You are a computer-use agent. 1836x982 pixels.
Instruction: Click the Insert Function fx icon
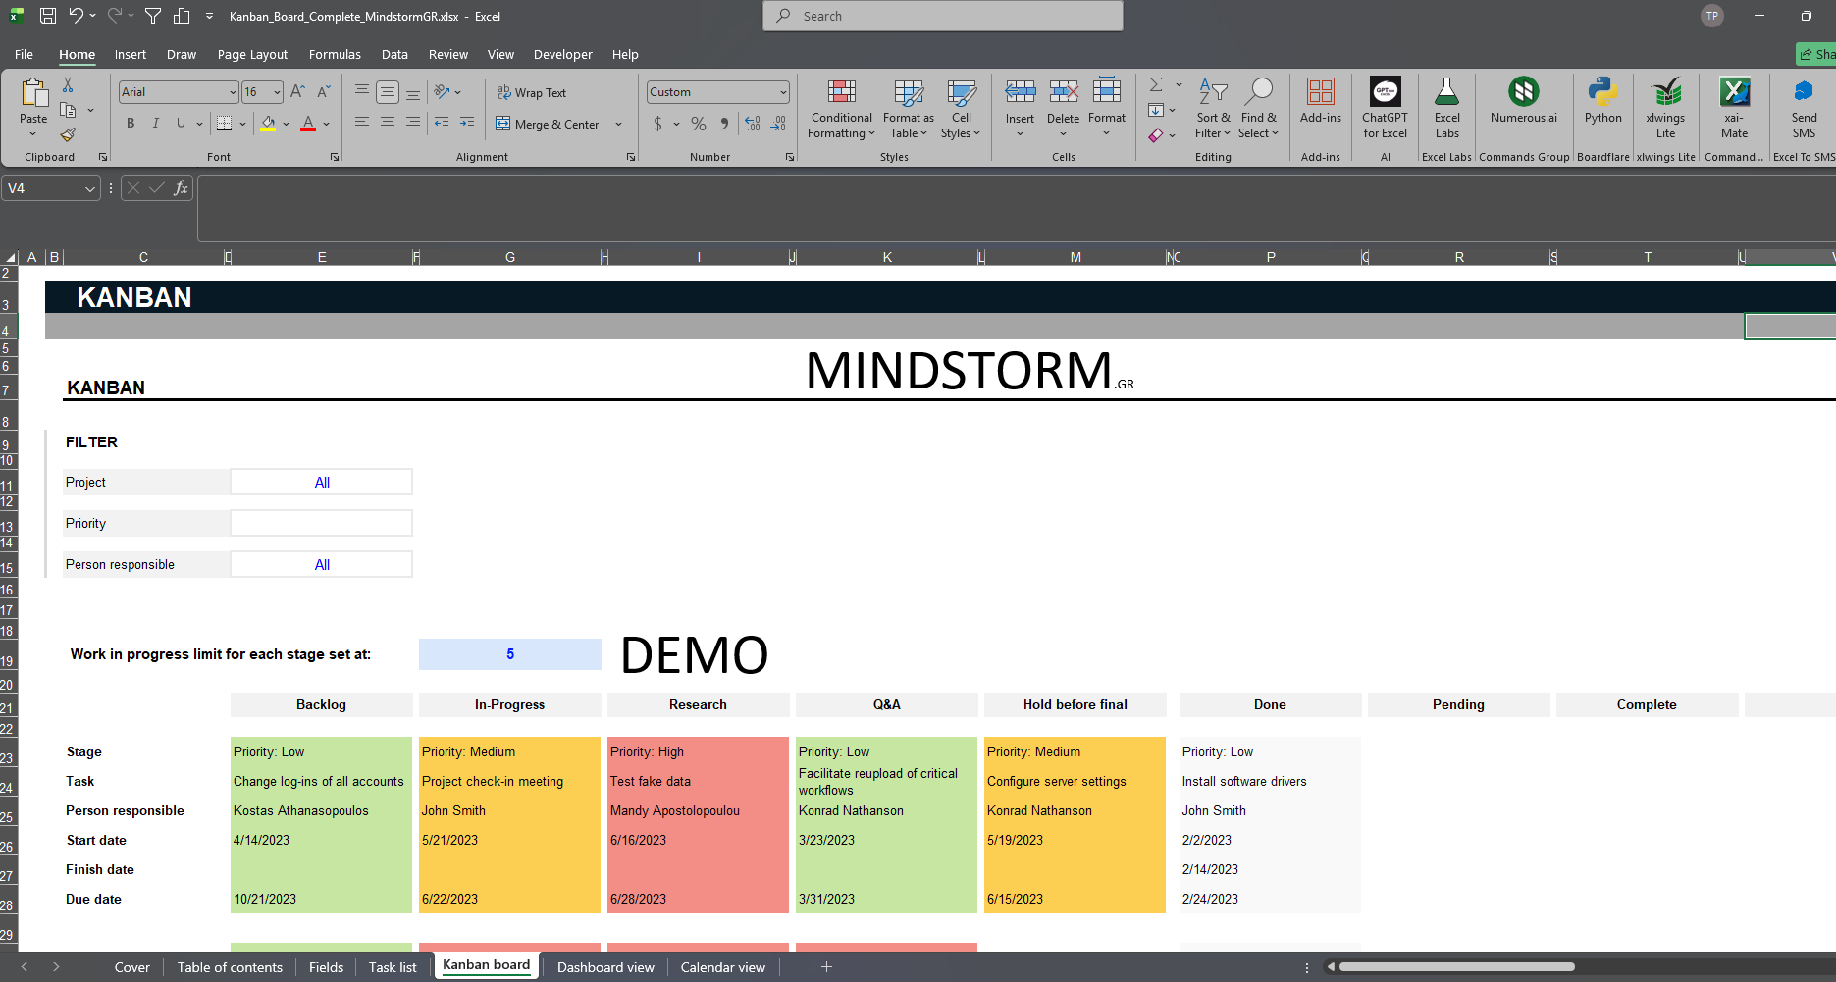point(181,188)
